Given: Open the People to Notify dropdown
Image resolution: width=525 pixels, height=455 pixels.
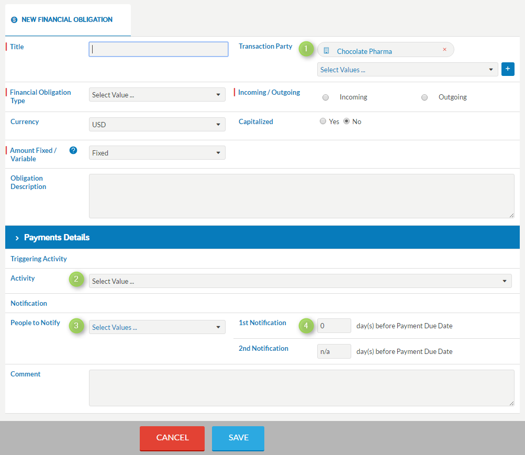Looking at the screenshot, I should (x=157, y=327).
